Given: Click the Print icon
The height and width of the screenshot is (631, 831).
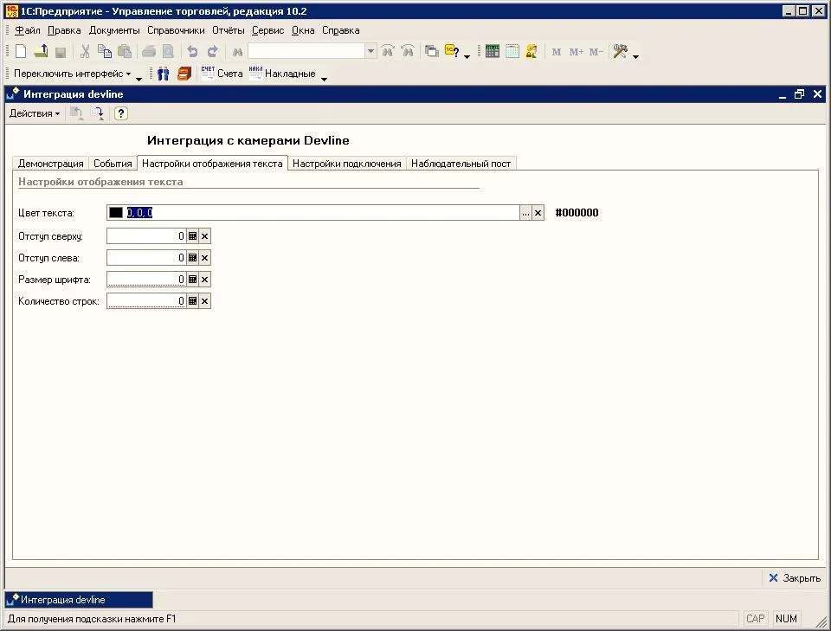Looking at the screenshot, I should click(x=148, y=51).
